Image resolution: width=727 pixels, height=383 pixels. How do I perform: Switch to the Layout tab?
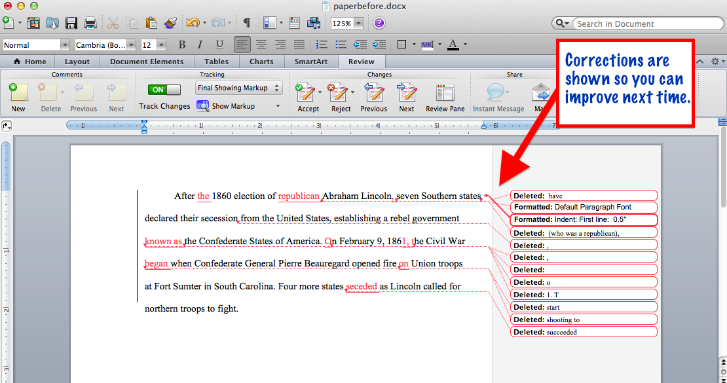pos(77,61)
